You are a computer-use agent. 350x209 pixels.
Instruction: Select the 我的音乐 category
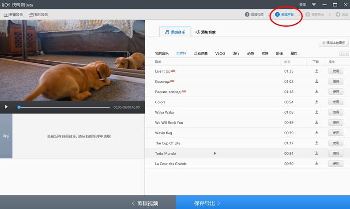162,53
